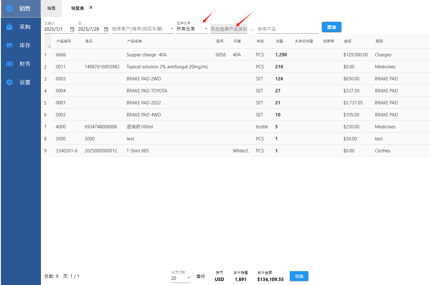Switch to the 销售 tab
Image resolution: width=429 pixels, height=285 pixels.
point(51,8)
